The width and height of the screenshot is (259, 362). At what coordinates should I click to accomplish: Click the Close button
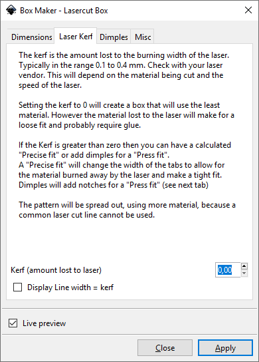pyautogui.click(x=165, y=347)
